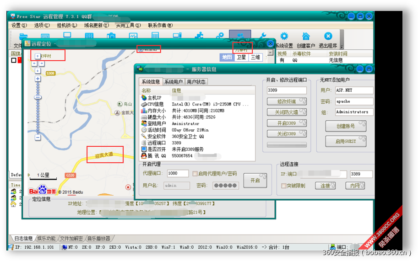Open the 音乐播放器 bottom tab
This screenshot has width=418, height=261.
(x=98, y=239)
